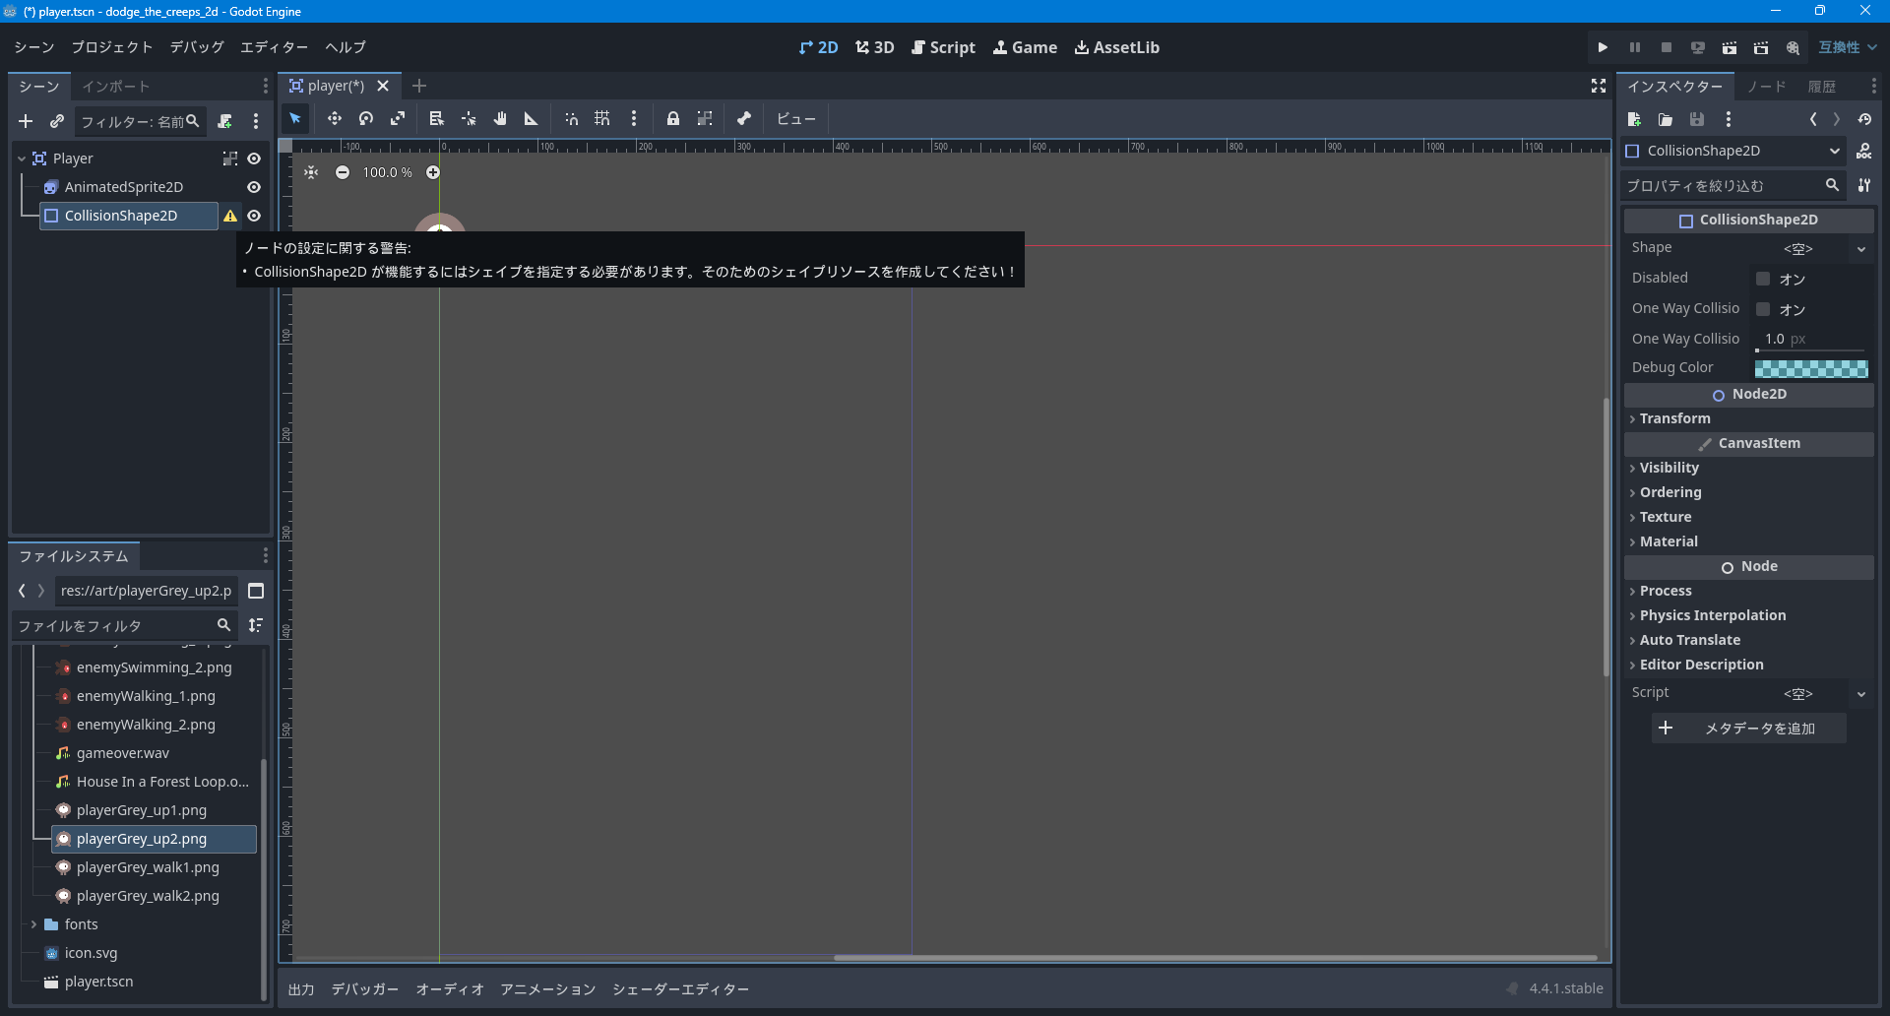The height and width of the screenshot is (1016, 1890).
Task: Activate the Scale Mode tool
Action: pyautogui.click(x=398, y=119)
